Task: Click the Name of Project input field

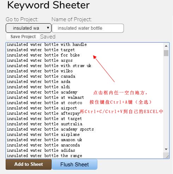Action: click(88, 28)
